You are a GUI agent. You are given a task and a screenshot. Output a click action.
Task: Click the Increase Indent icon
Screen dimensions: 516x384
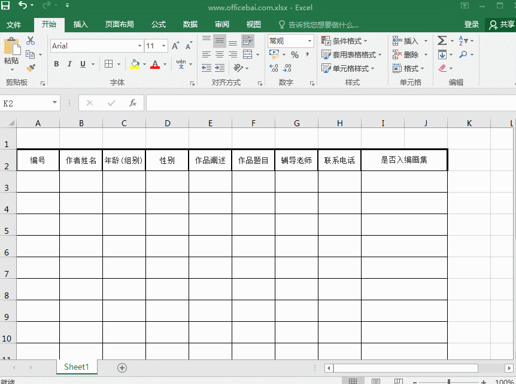220,68
